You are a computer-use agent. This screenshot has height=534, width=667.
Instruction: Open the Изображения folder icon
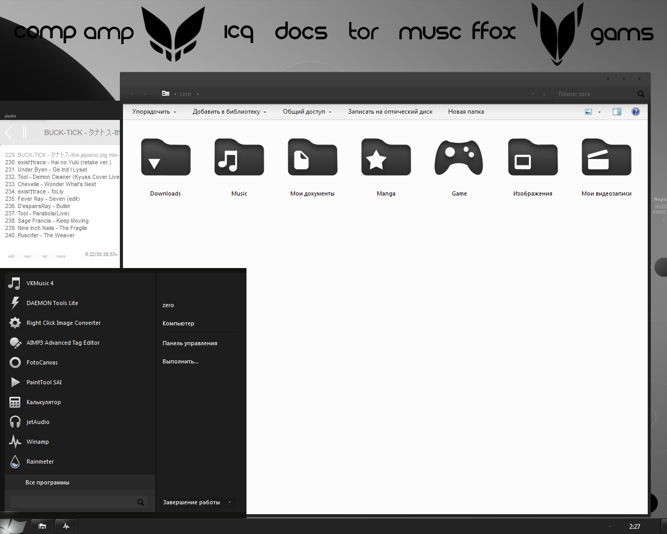coord(533,157)
